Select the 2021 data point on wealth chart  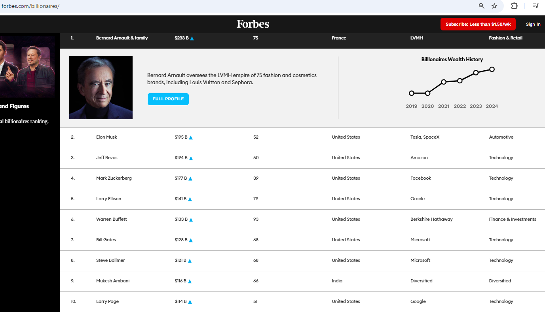pos(444,82)
